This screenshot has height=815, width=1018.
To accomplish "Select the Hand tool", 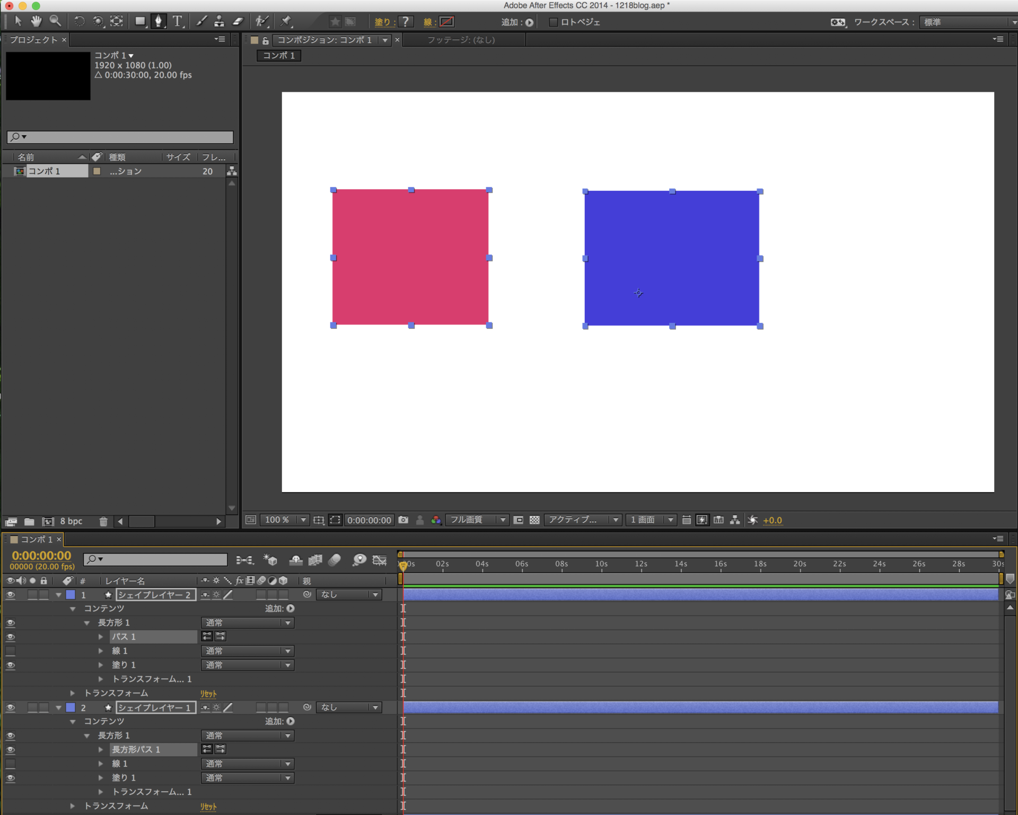I will (36, 21).
